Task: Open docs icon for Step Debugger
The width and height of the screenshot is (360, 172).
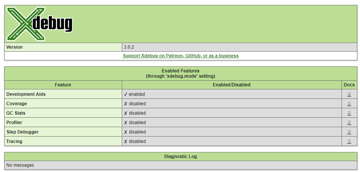Action: pyautogui.click(x=349, y=132)
